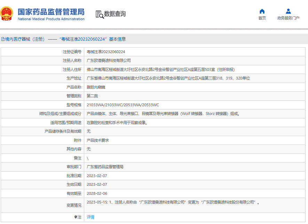Go to 首页 via the home icon

coord(262,11)
